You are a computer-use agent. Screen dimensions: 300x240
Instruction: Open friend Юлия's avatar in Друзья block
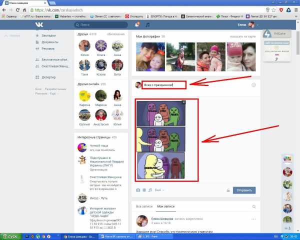pyautogui.click(x=84, y=45)
